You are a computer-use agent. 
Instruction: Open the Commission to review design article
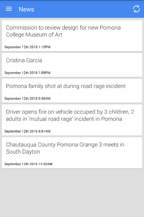pos(72,36)
